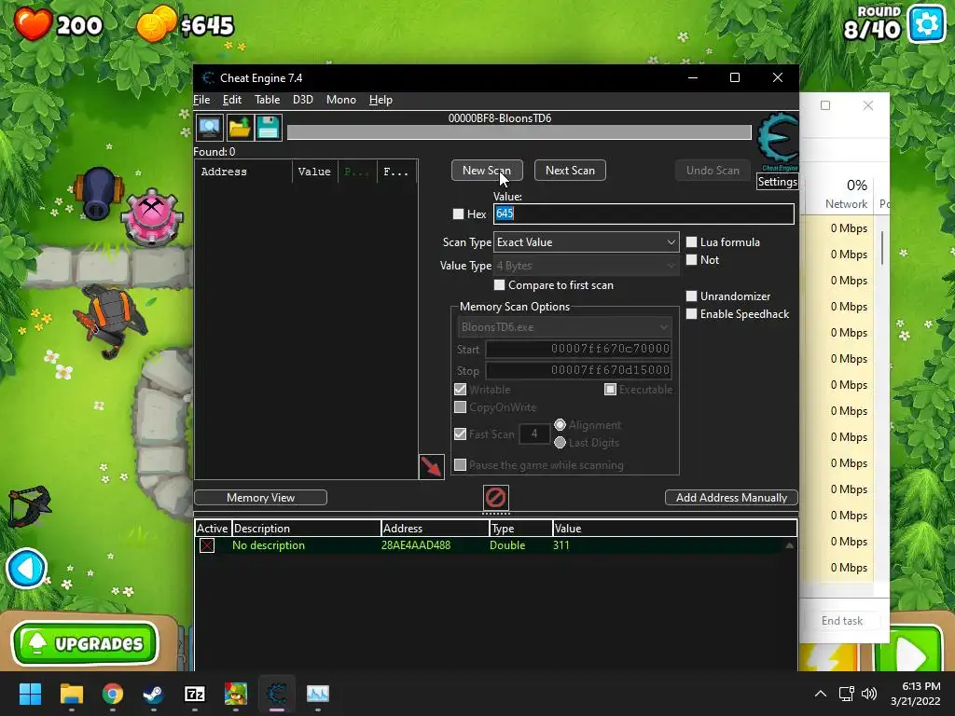Open the File menu
The width and height of the screenshot is (955, 716).
(x=201, y=99)
